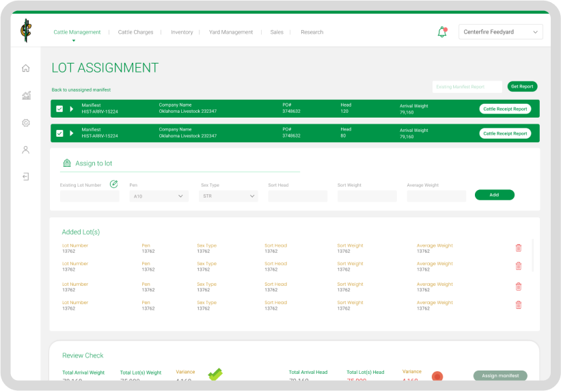Open the Yard Management menu

(x=231, y=32)
